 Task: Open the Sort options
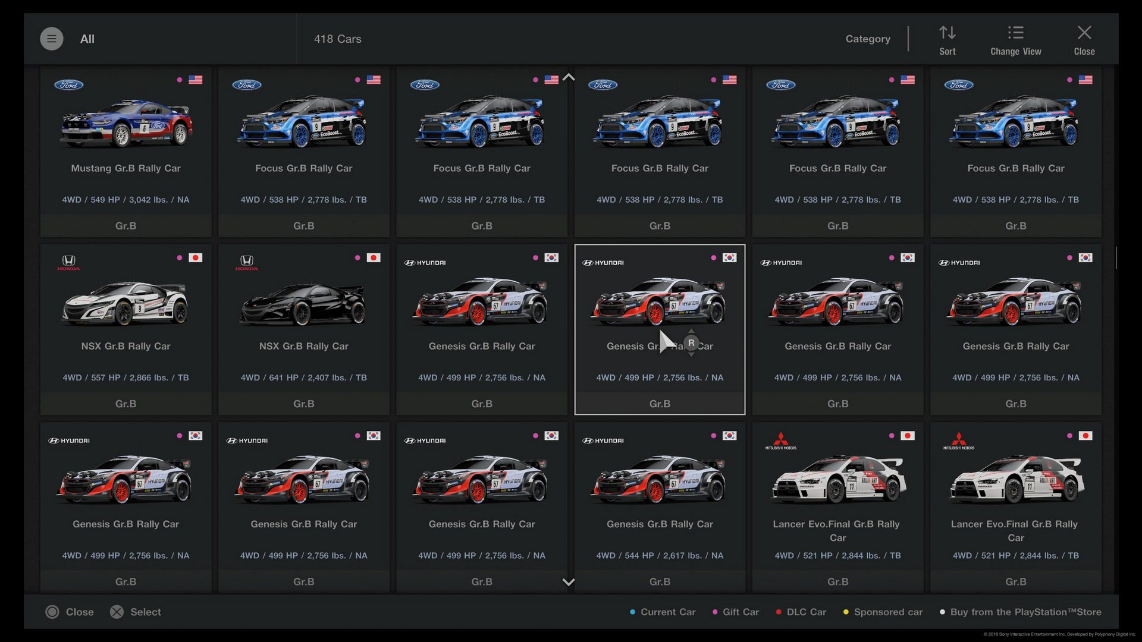pos(947,40)
